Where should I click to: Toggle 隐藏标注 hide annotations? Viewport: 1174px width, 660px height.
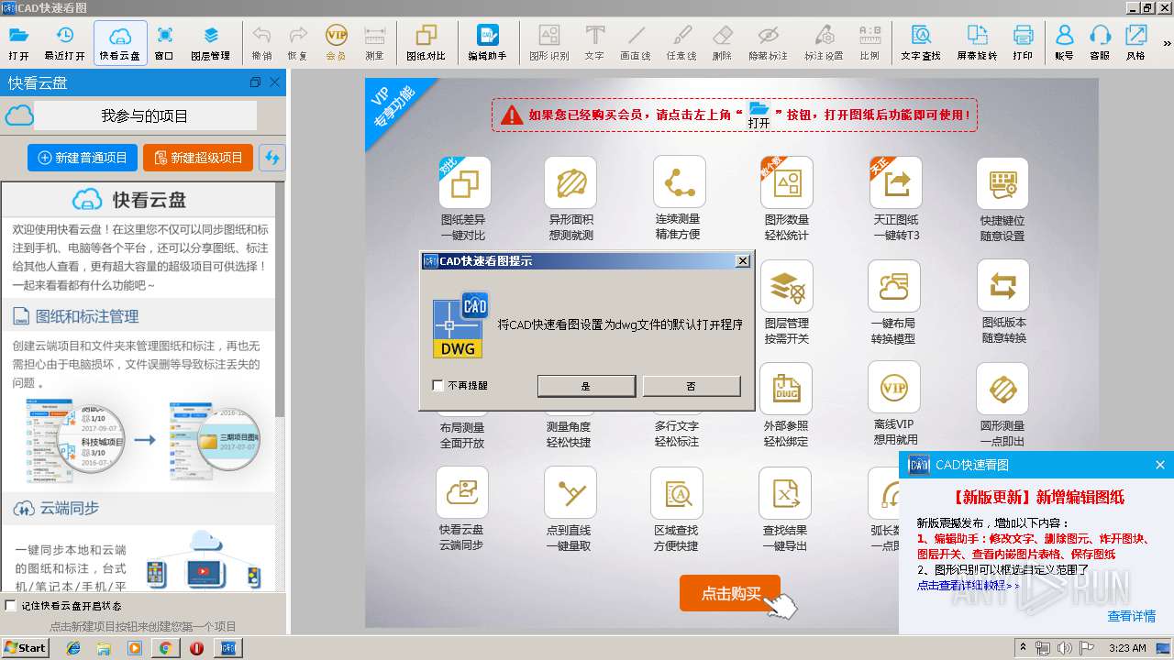pyautogui.click(x=768, y=43)
